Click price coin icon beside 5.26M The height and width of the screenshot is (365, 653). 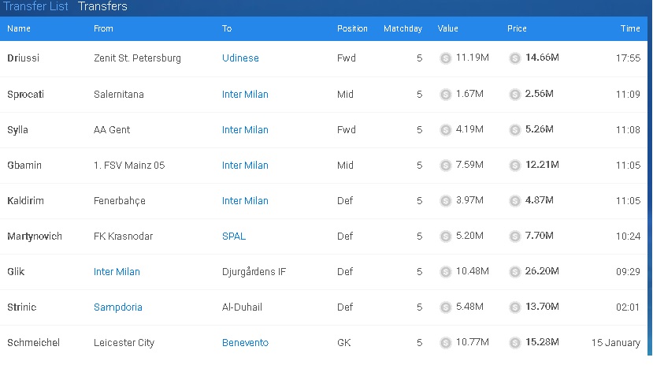pos(514,130)
